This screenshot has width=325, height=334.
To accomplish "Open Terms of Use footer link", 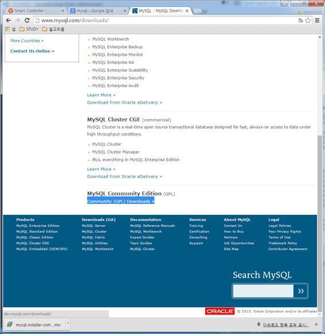I will pyautogui.click(x=279, y=237).
